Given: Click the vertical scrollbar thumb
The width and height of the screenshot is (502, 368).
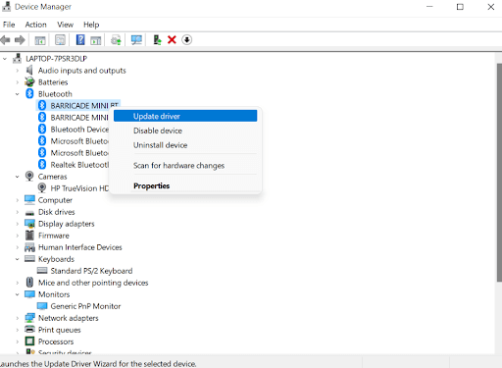Looking at the screenshot, I should [x=499, y=173].
